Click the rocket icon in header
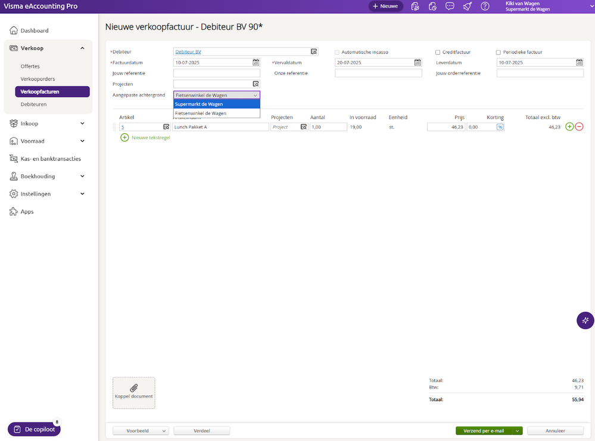Image resolution: width=595 pixels, height=441 pixels. 468,6
